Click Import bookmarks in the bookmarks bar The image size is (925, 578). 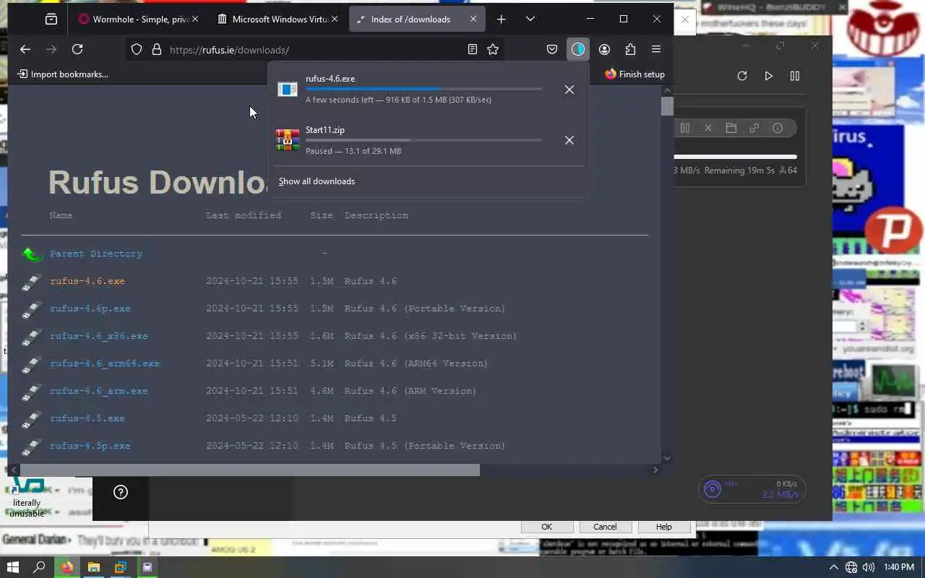63,74
